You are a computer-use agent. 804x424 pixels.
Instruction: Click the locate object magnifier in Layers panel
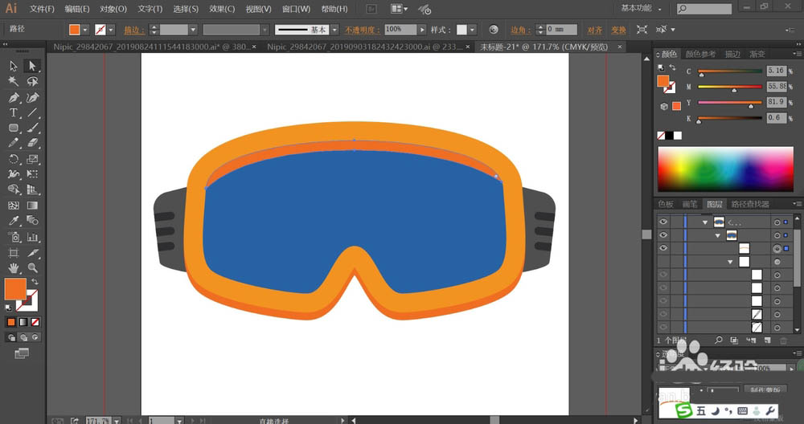coord(719,340)
